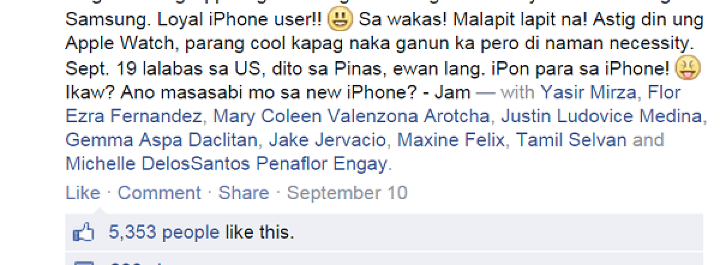Click the thumbs-up likes icon
Viewport: 720px width, 265px height.
point(83,232)
